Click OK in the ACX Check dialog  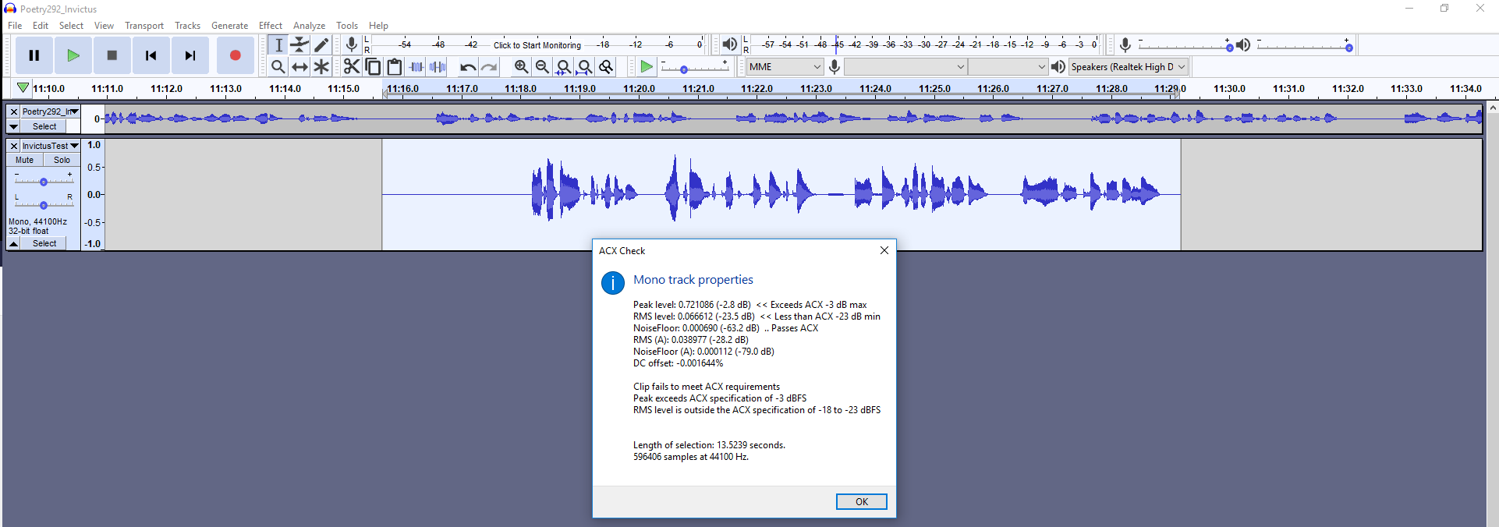click(861, 501)
